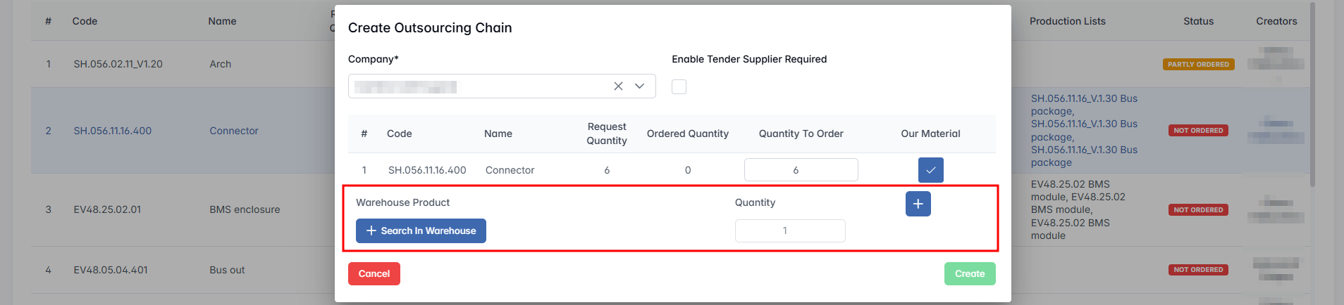Select the EV48.25.02.01 BMS enclosure row

pos(176,209)
